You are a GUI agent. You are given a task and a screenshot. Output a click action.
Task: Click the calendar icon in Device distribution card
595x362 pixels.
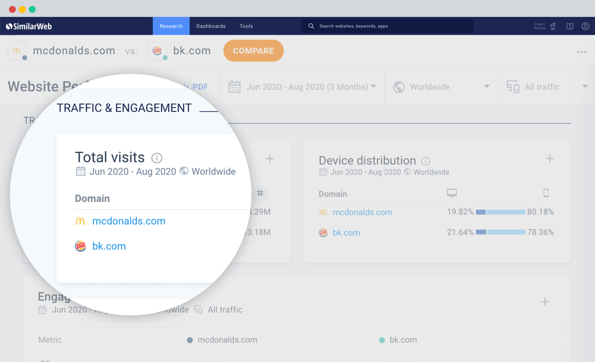[x=323, y=172]
